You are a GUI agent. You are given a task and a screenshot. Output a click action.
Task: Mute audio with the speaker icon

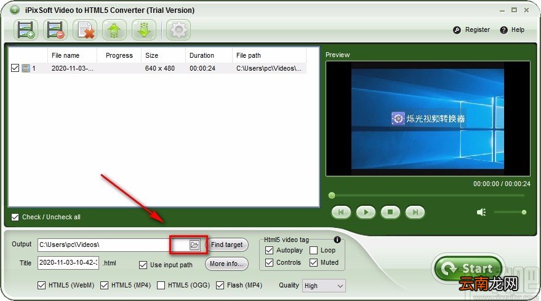point(481,212)
